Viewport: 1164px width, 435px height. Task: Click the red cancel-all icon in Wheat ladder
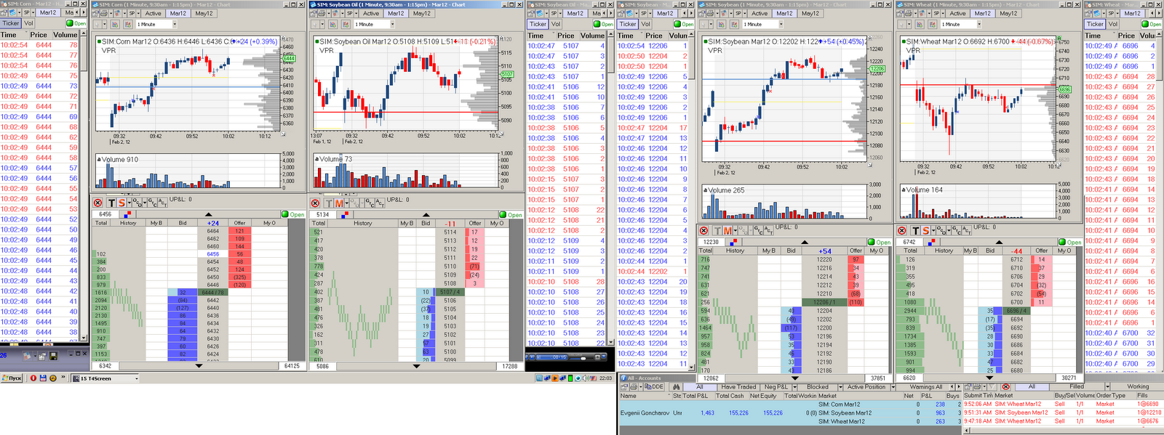(901, 230)
